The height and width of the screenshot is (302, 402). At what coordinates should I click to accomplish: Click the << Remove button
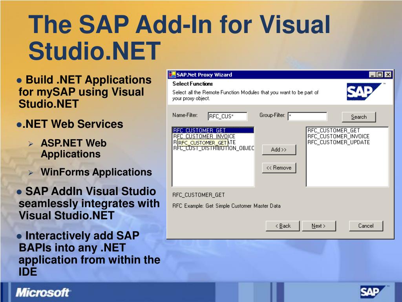[279, 168]
